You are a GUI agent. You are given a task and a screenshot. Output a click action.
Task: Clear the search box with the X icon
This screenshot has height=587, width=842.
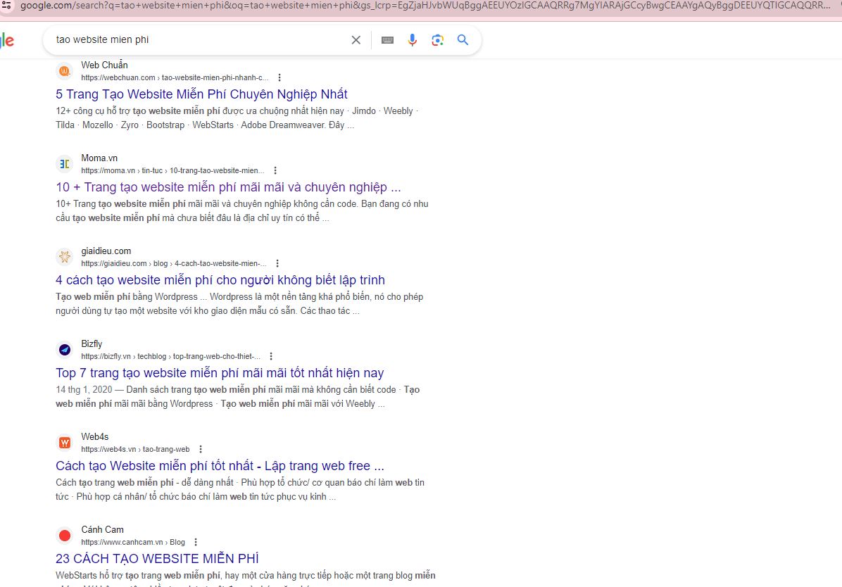coord(356,40)
